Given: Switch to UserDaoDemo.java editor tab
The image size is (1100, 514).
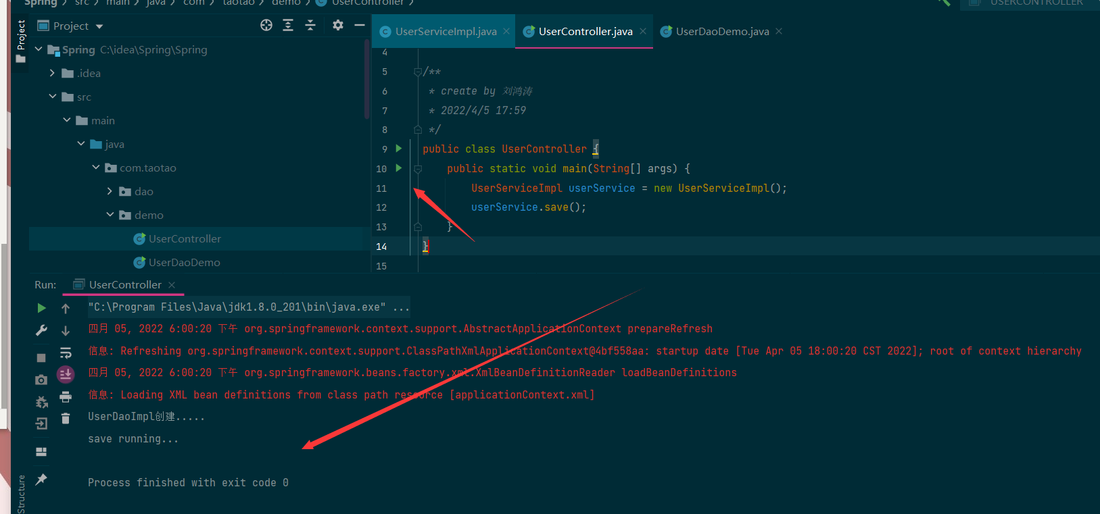Looking at the screenshot, I should 722,31.
